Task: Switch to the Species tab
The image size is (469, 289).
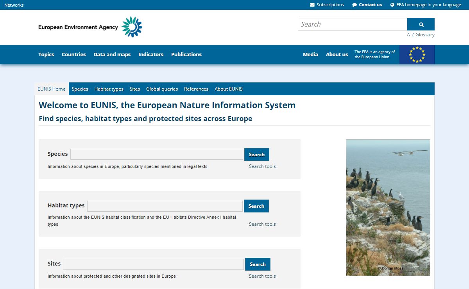Action: [x=80, y=89]
